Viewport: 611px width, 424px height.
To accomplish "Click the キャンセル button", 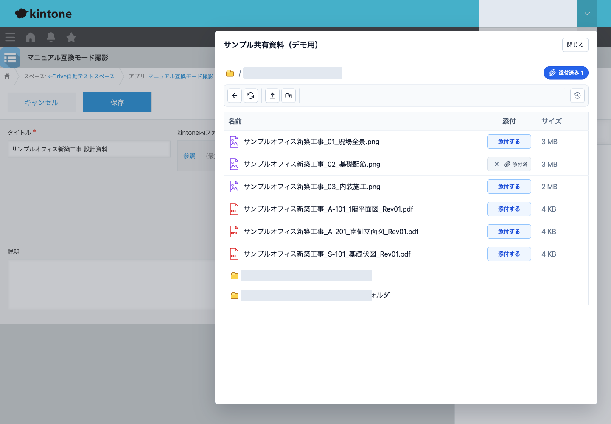I will [41, 102].
